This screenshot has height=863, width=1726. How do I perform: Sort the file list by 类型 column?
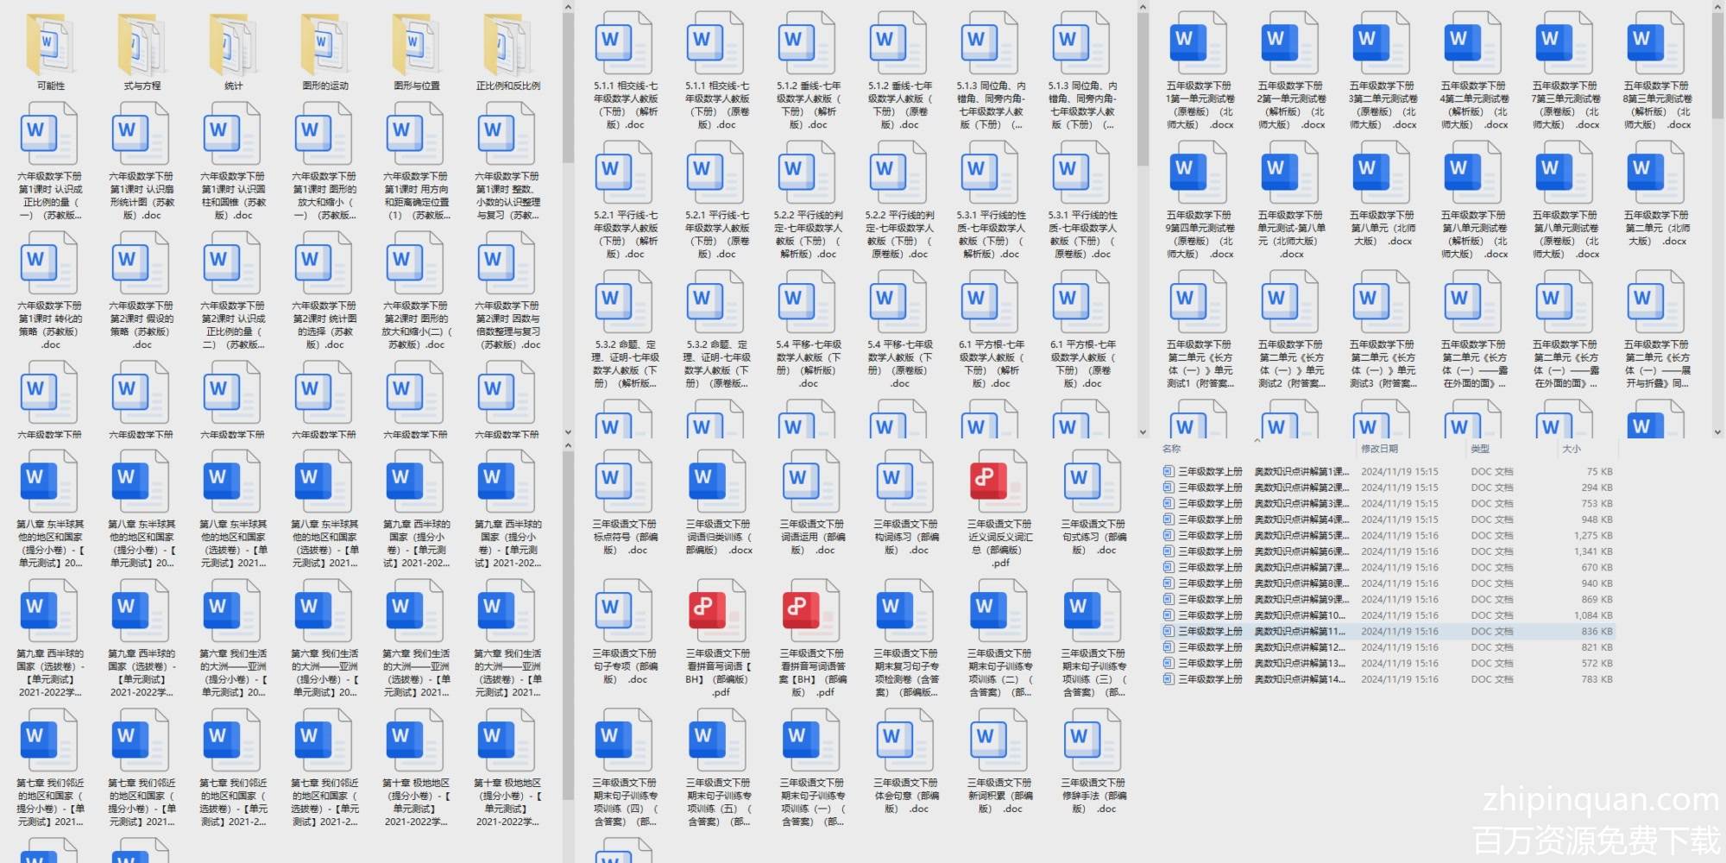tap(1480, 449)
